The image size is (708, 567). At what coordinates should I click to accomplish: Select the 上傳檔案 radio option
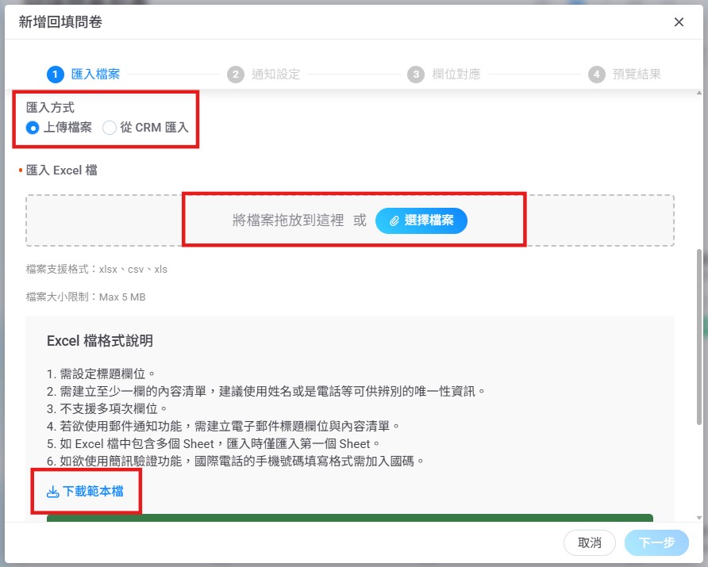[x=33, y=128]
